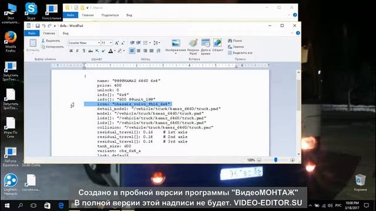Open the Windows Store taskbar icon
This screenshot has height=211, width=376.
coord(47,206)
